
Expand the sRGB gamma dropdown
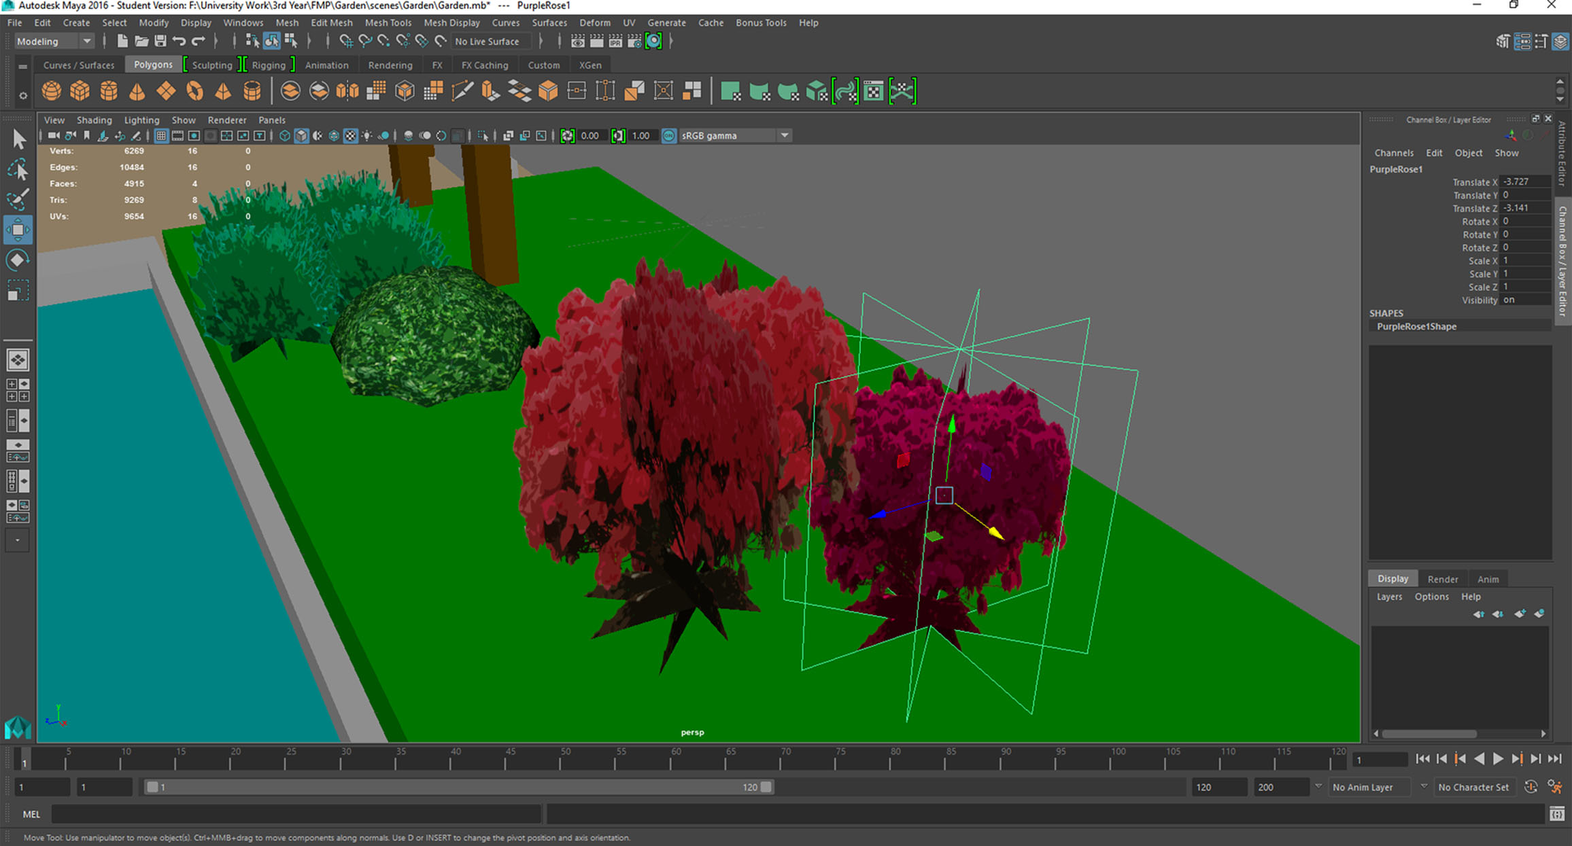[785, 136]
